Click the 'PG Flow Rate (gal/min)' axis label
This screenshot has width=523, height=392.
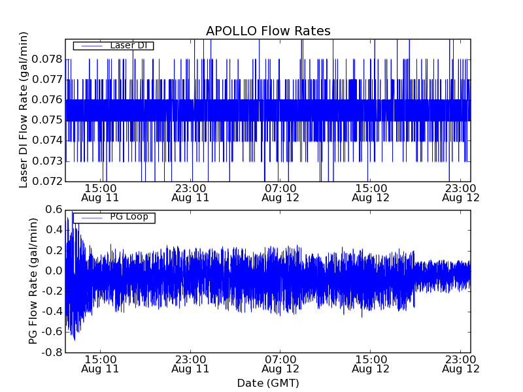[x=33, y=281]
